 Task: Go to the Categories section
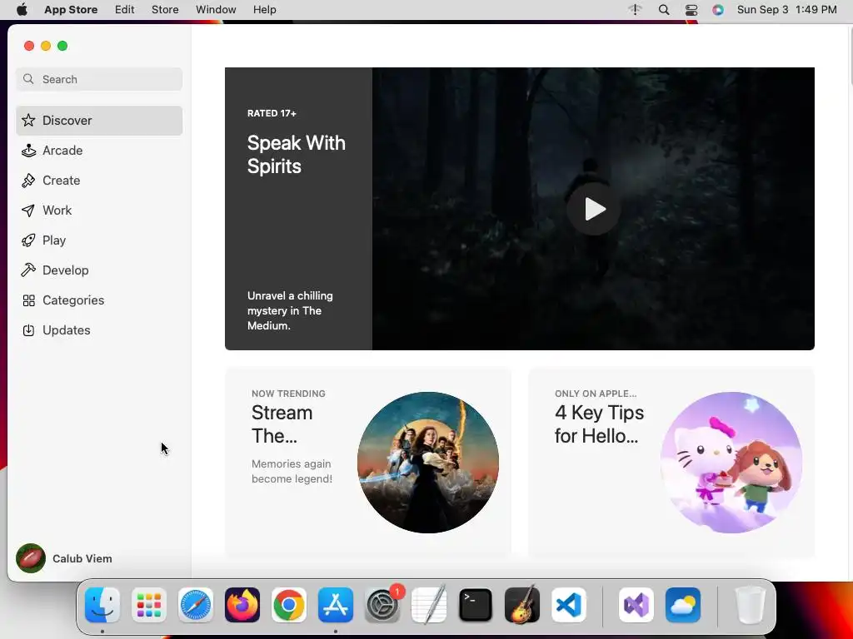99,300
